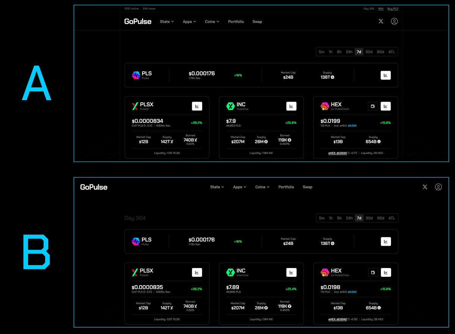Open the PLSX chart view icon
This screenshot has height=334, width=455.
(197, 106)
